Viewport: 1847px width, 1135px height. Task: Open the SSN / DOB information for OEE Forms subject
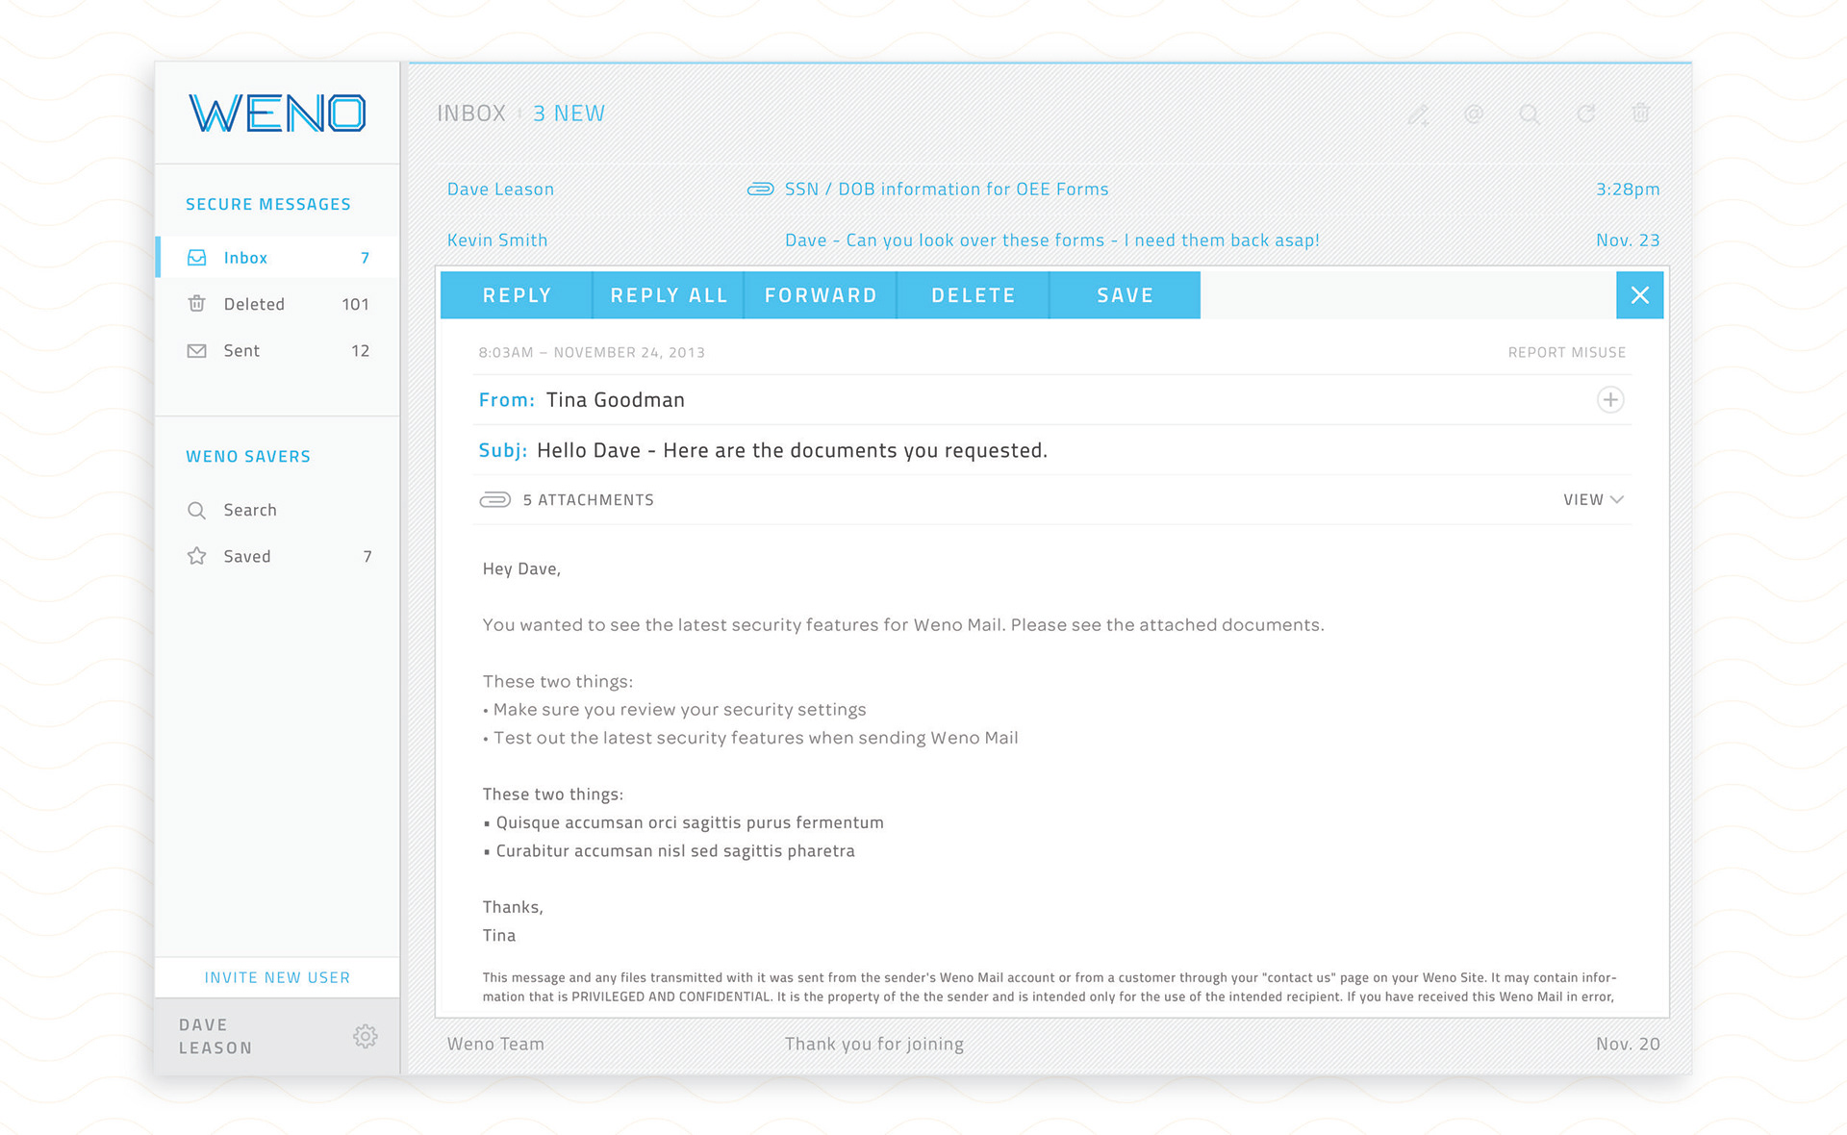click(947, 189)
